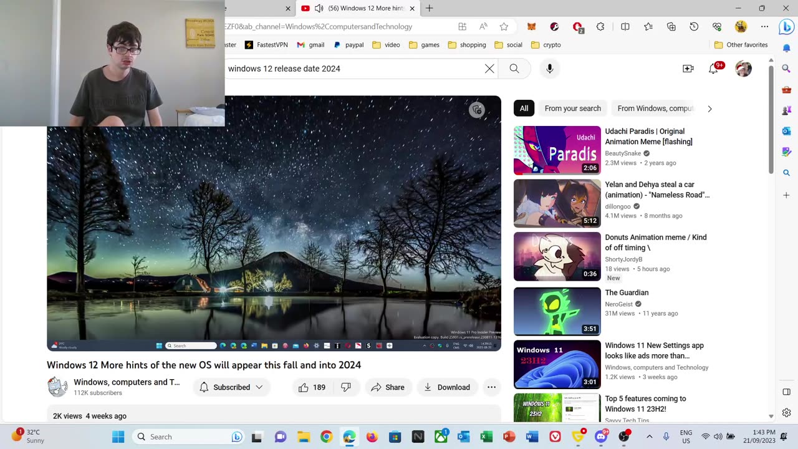Screen dimensions: 798x449
Task: Add sidebar app with plus icon
Action: tap(786, 195)
